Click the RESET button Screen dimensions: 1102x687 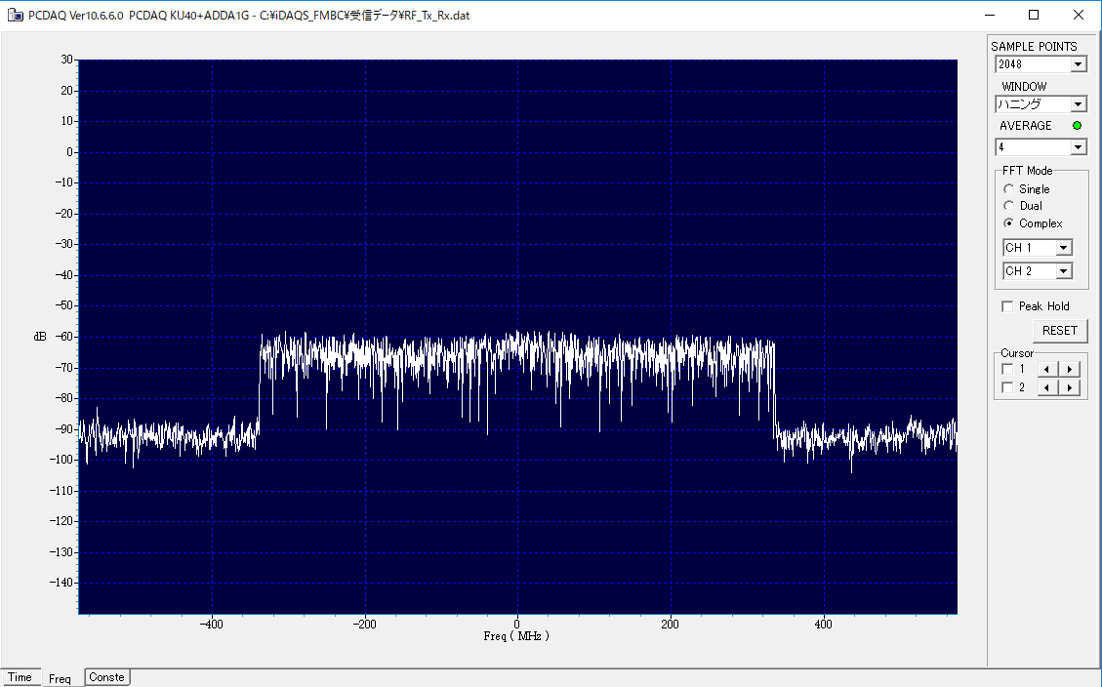click(1060, 330)
